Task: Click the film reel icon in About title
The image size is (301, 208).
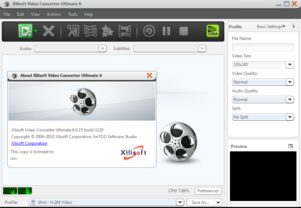Action: (14, 76)
